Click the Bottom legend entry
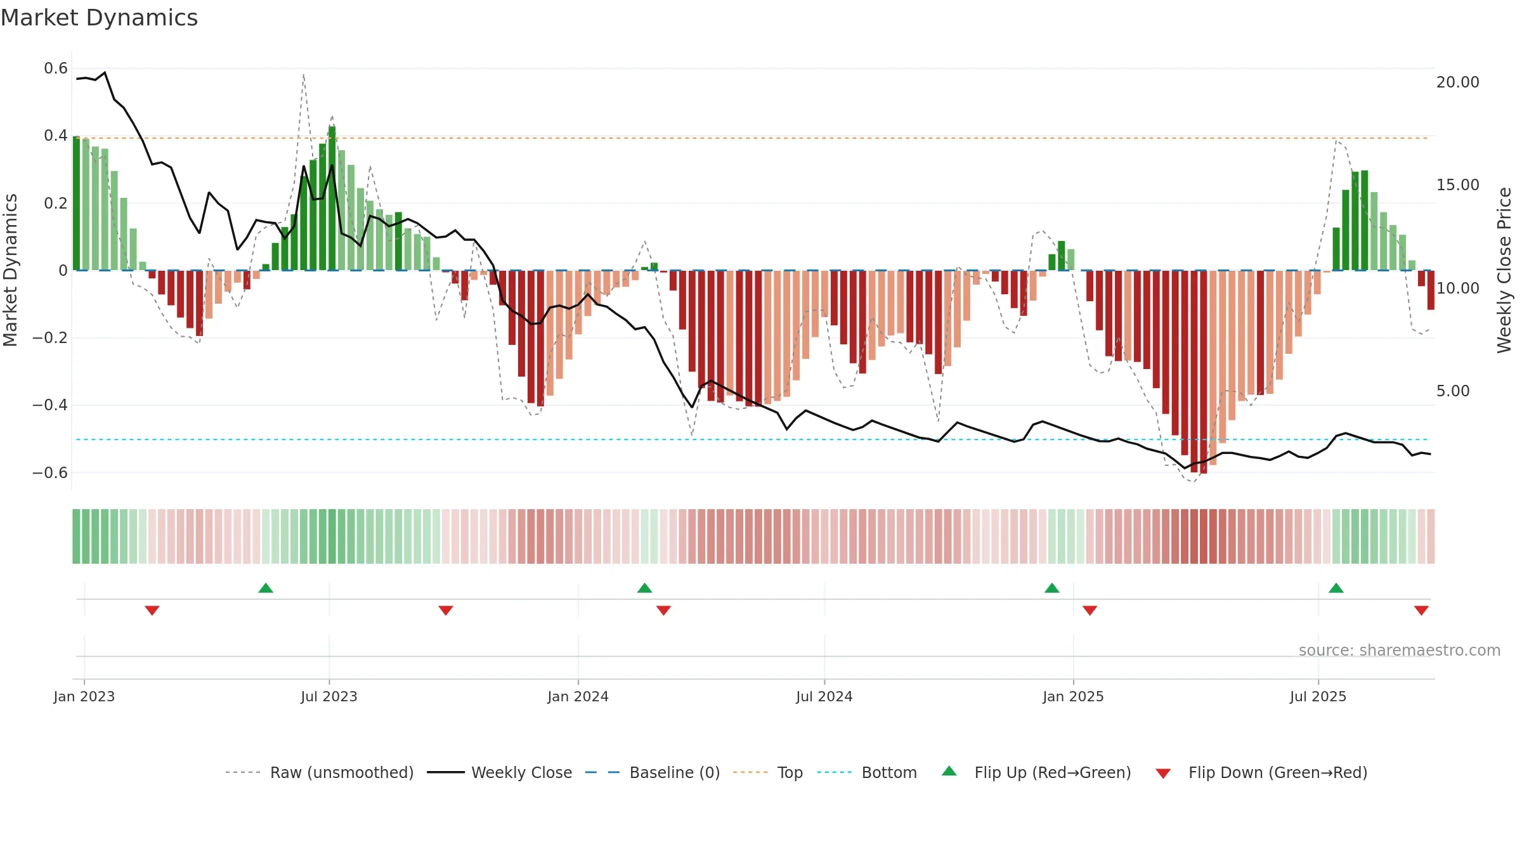Screen dimensions: 1522x856 867,772
